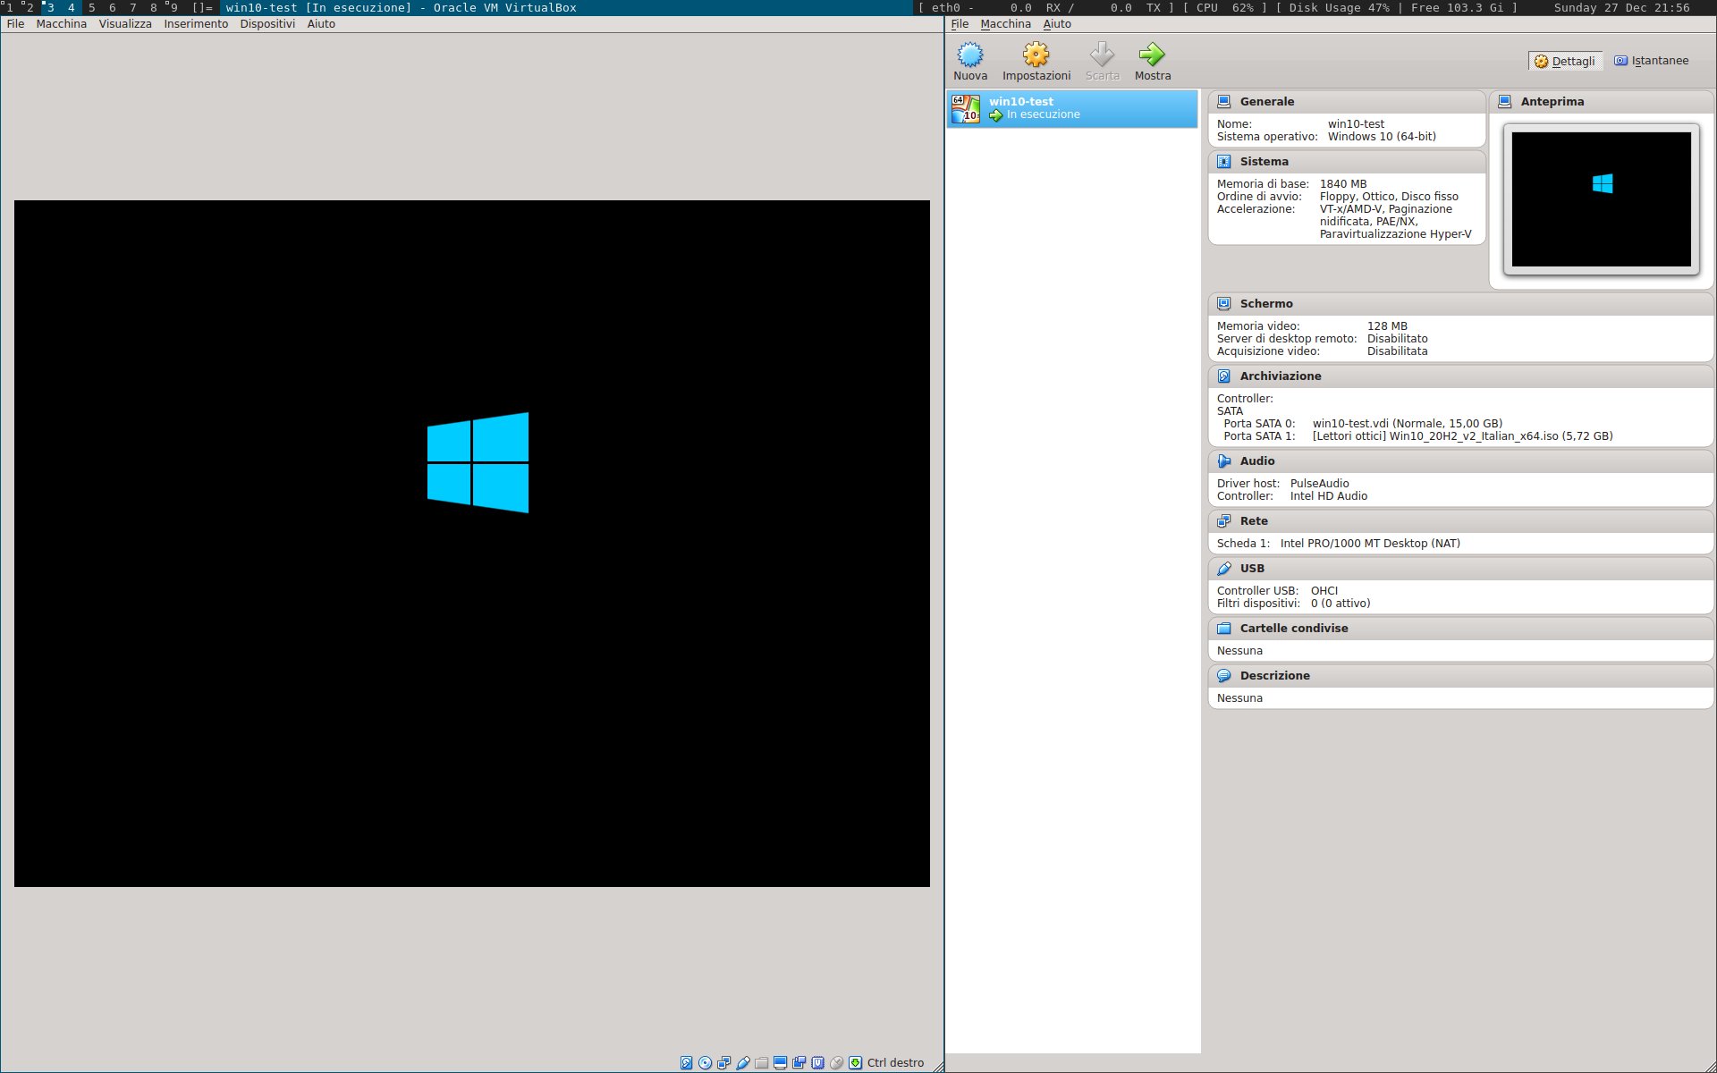Image resolution: width=1717 pixels, height=1073 pixels.
Task: Click network adapters icon in VM status bar
Action: coord(723,1063)
